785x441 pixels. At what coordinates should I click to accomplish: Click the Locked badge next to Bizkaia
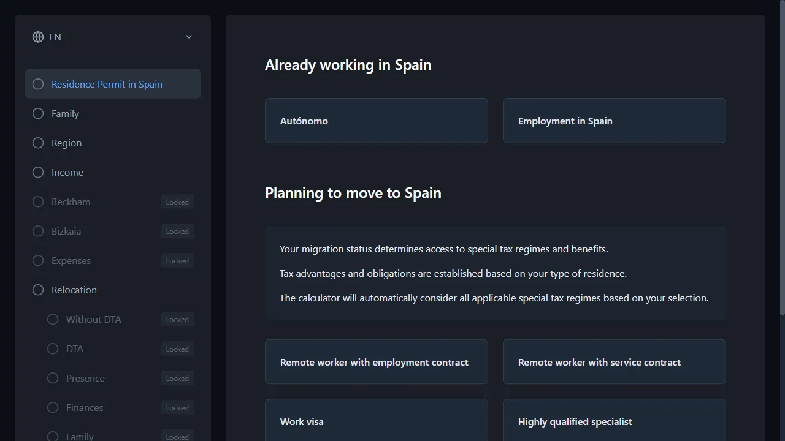[177, 231]
